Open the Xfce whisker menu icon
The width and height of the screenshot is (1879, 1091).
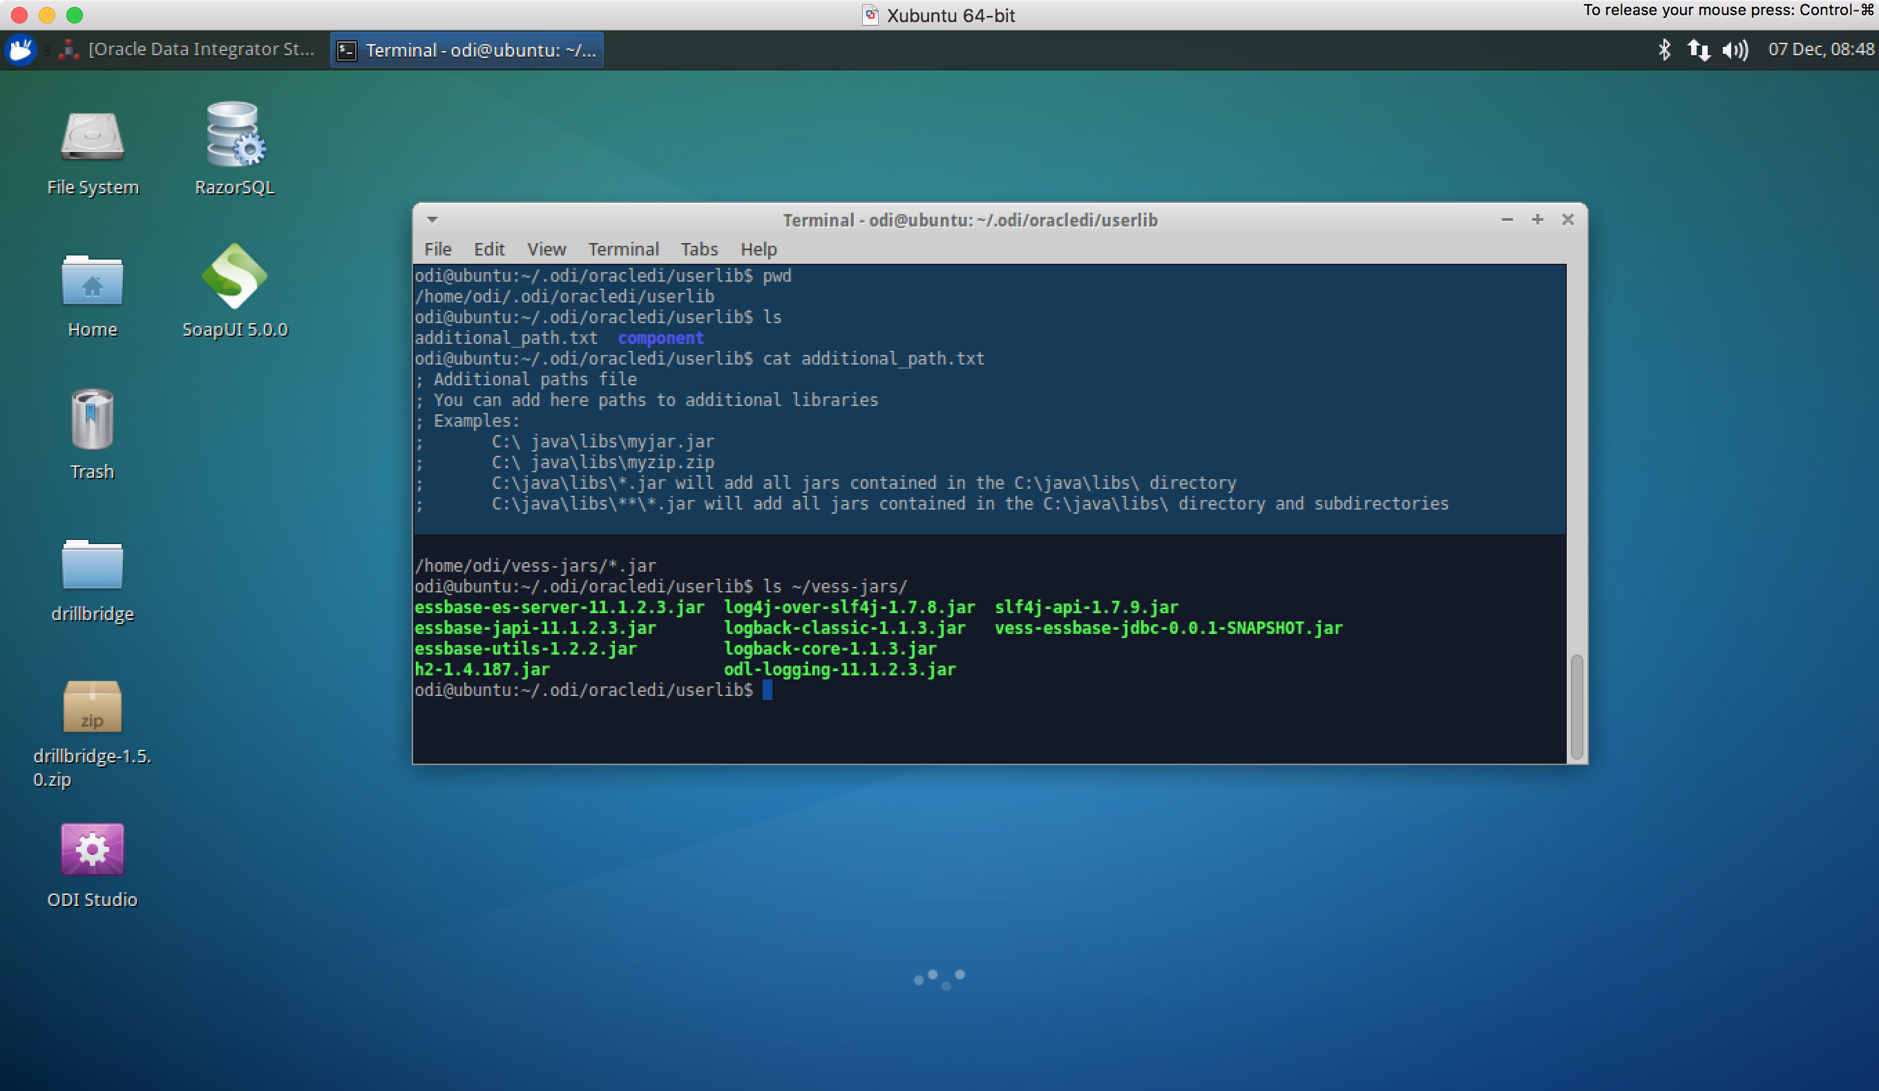[21, 50]
